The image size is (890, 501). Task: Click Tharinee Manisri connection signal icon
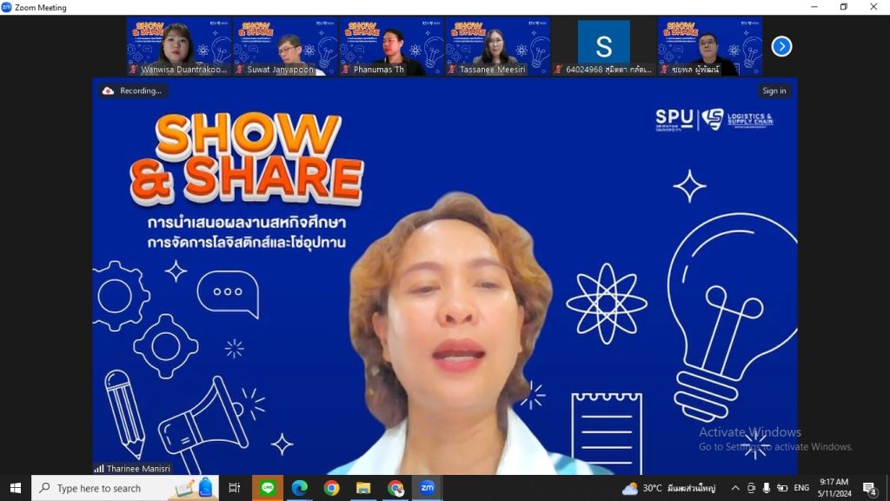tap(99, 469)
